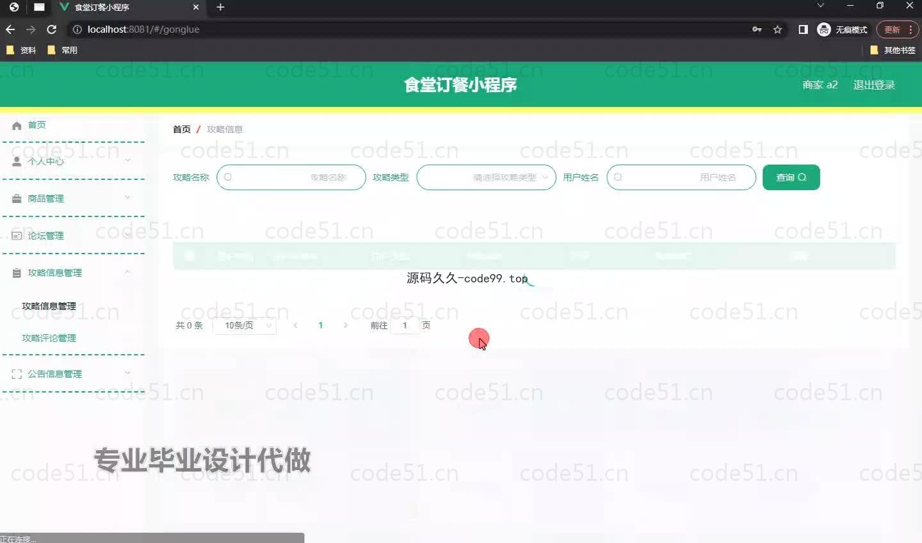Click the green 查询 search button

click(791, 177)
